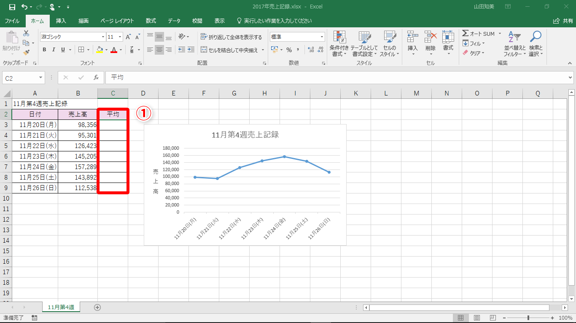Cut the selection with the scissors icon

(26, 33)
